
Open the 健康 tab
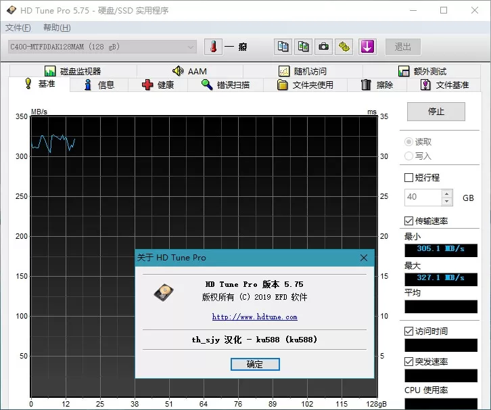click(158, 85)
